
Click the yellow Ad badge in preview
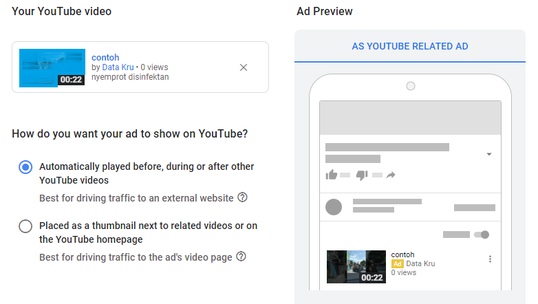pyautogui.click(x=398, y=264)
